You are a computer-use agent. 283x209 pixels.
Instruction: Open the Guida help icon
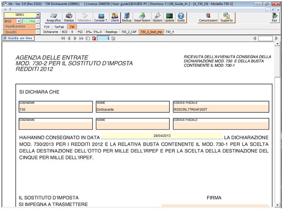pyautogui.click(x=181, y=17)
